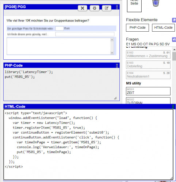
Task: Click the green OK marker on HTML-Code header
Action: [173, 107]
